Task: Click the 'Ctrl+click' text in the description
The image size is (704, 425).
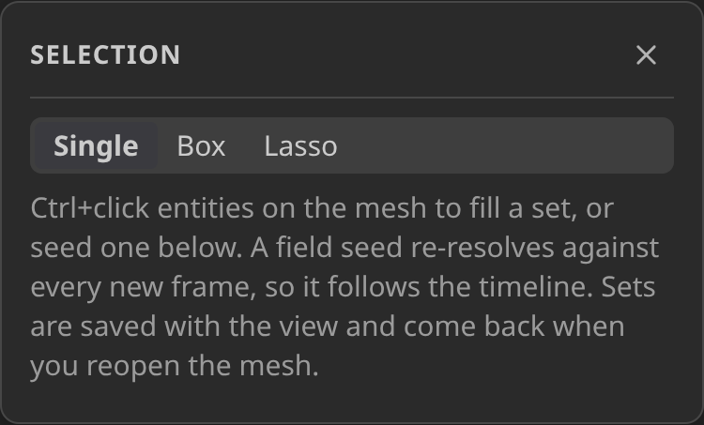Action: (90, 208)
